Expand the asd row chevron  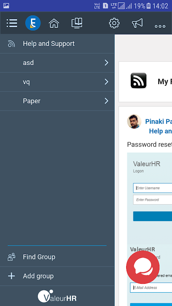tap(106, 63)
